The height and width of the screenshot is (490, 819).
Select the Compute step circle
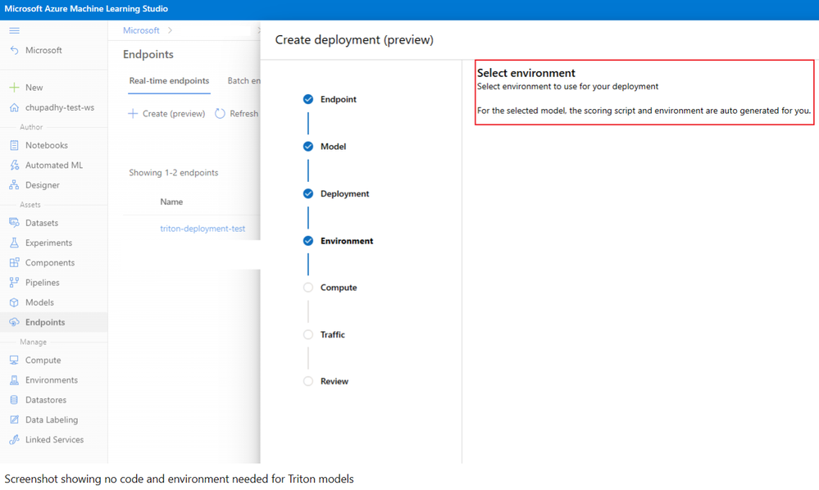point(308,288)
